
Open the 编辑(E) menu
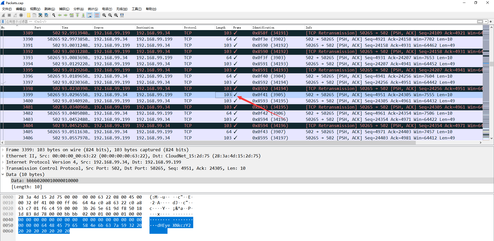point(21,9)
